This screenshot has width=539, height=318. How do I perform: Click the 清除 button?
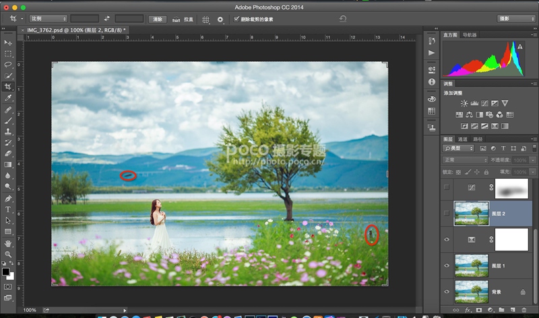(x=158, y=19)
